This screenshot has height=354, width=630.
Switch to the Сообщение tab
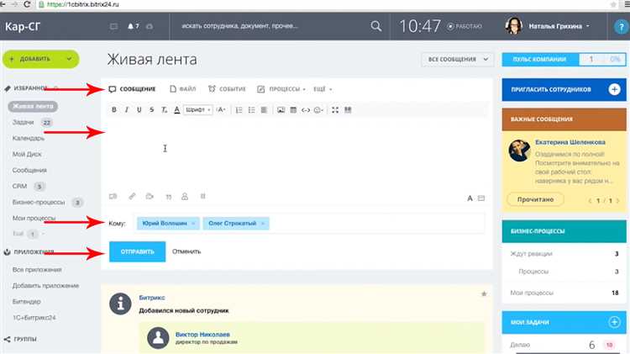pyautogui.click(x=132, y=89)
